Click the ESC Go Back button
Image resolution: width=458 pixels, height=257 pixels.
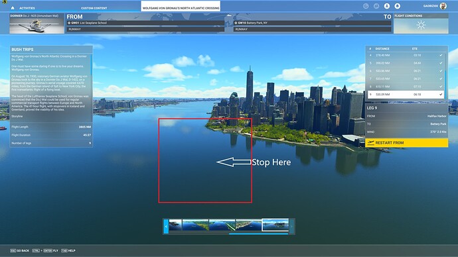[19, 250]
